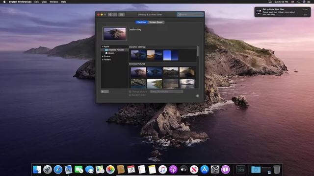Open Apple TV app in Dock

coord(183,170)
